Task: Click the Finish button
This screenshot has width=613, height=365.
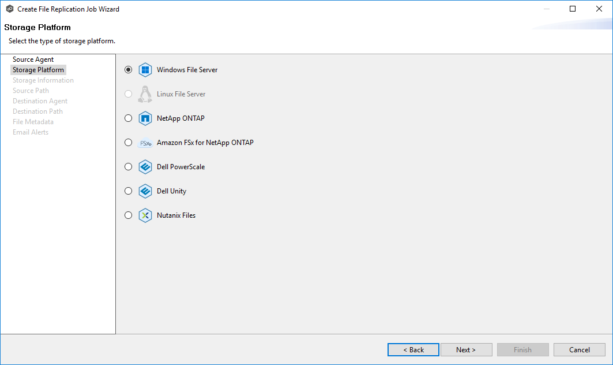Action: click(522, 350)
